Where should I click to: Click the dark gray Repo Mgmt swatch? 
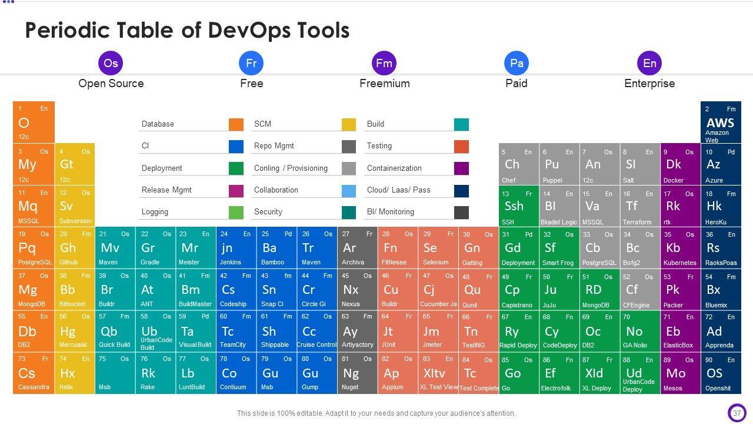[349, 146]
